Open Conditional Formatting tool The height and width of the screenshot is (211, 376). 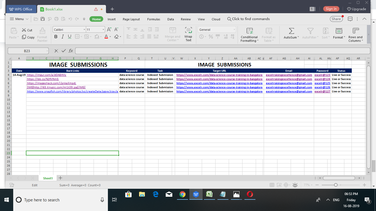249,31
